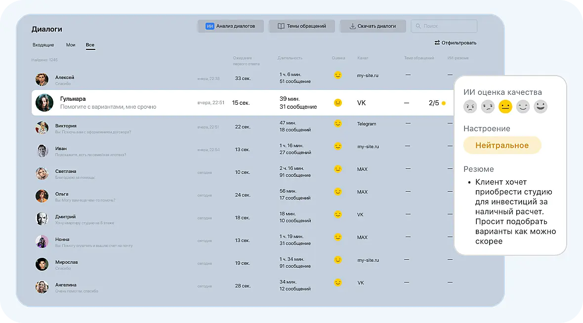Click Нонна's avatar picture
This screenshot has height=323, width=583.
click(x=42, y=242)
